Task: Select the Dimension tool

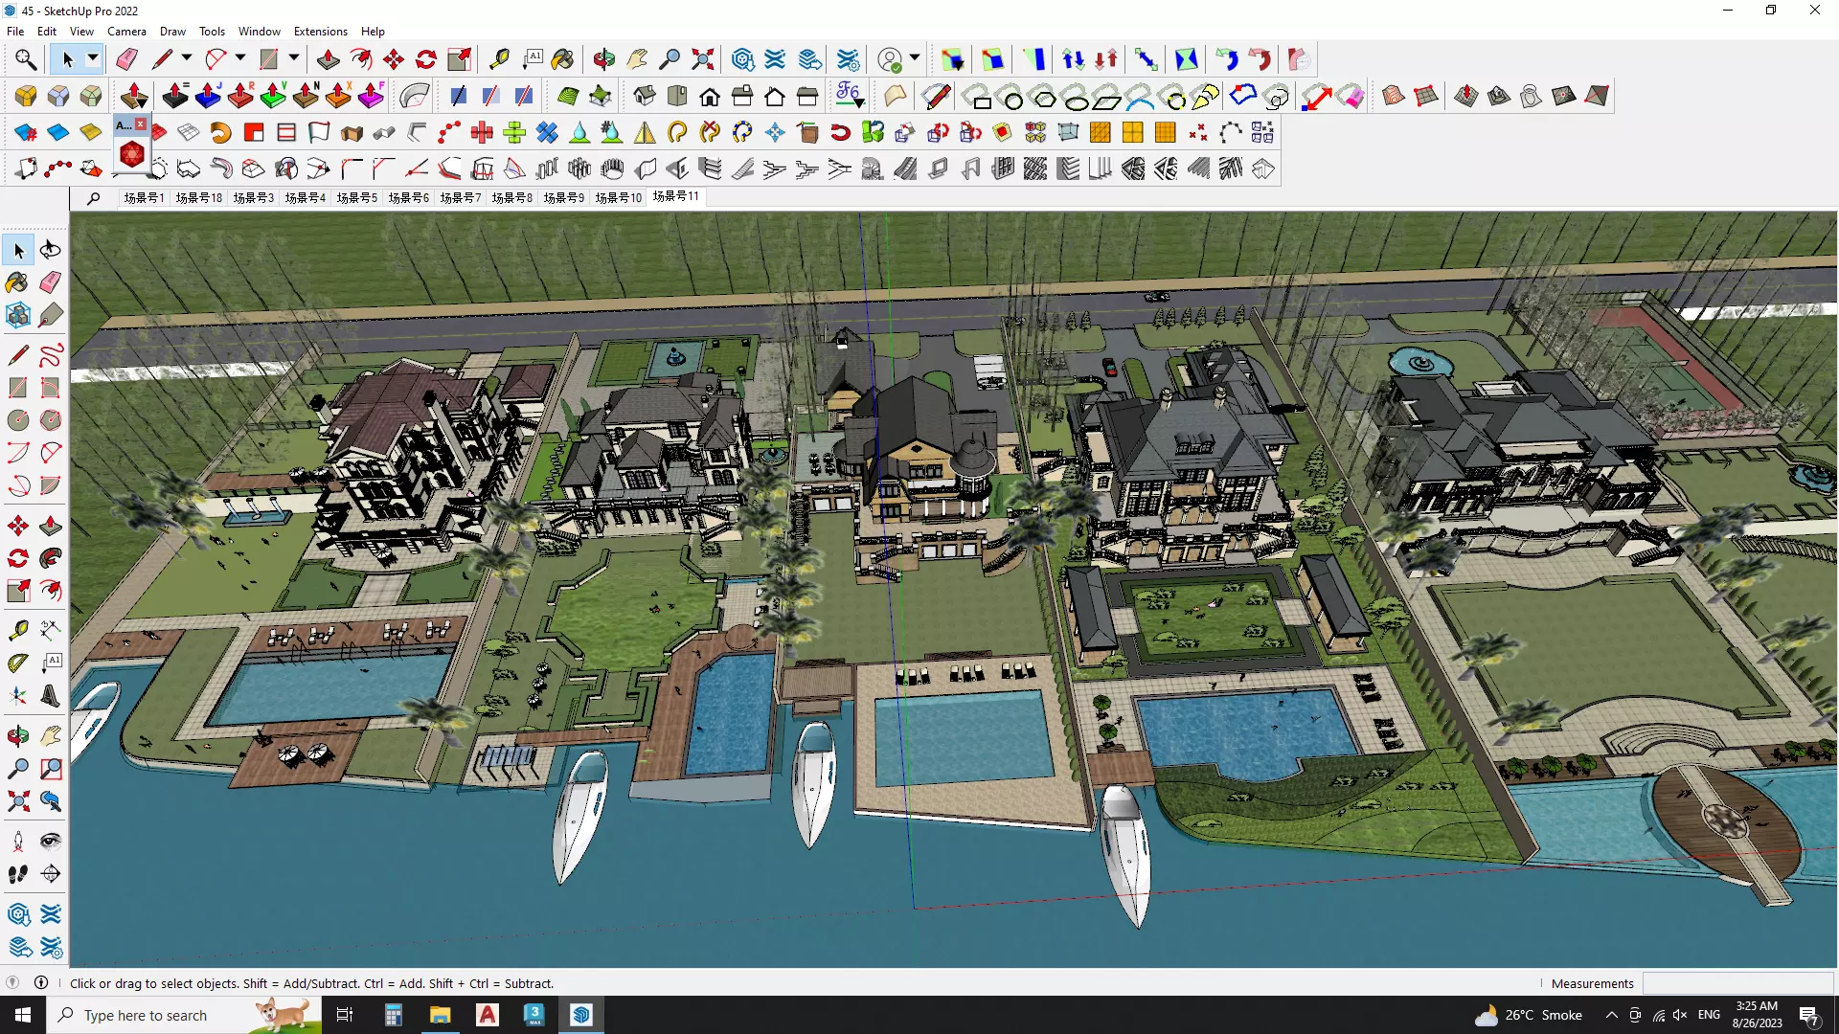Action: point(51,629)
